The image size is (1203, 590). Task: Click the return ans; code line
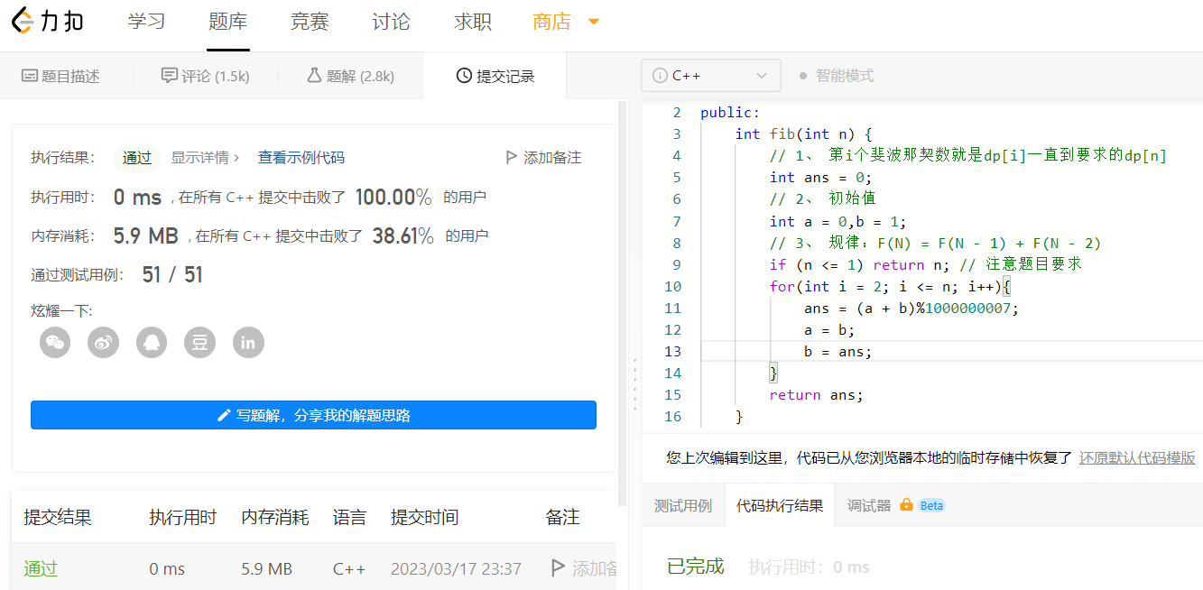(x=817, y=394)
